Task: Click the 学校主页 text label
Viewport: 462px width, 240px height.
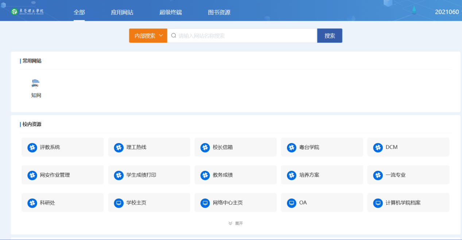Action: (136, 202)
